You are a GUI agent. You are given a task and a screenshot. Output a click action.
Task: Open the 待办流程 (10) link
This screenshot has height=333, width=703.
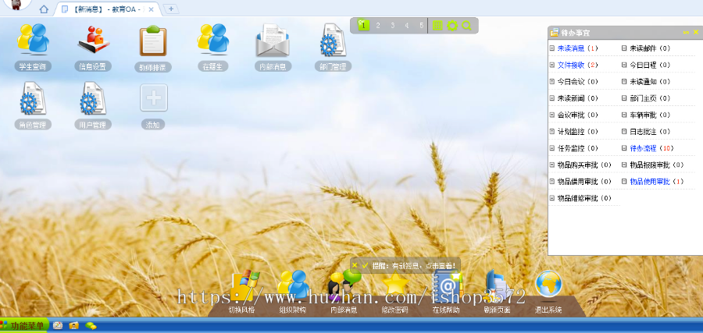652,148
